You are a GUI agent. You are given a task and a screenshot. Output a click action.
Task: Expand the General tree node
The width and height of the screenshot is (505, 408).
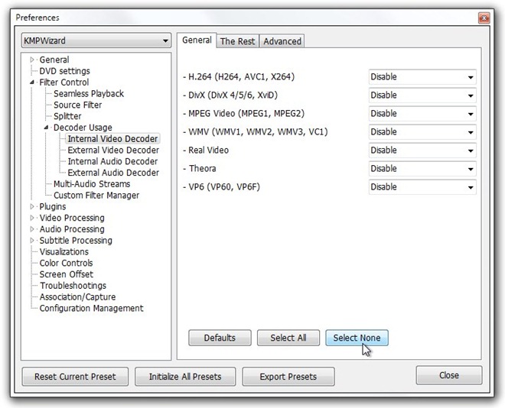(32, 60)
